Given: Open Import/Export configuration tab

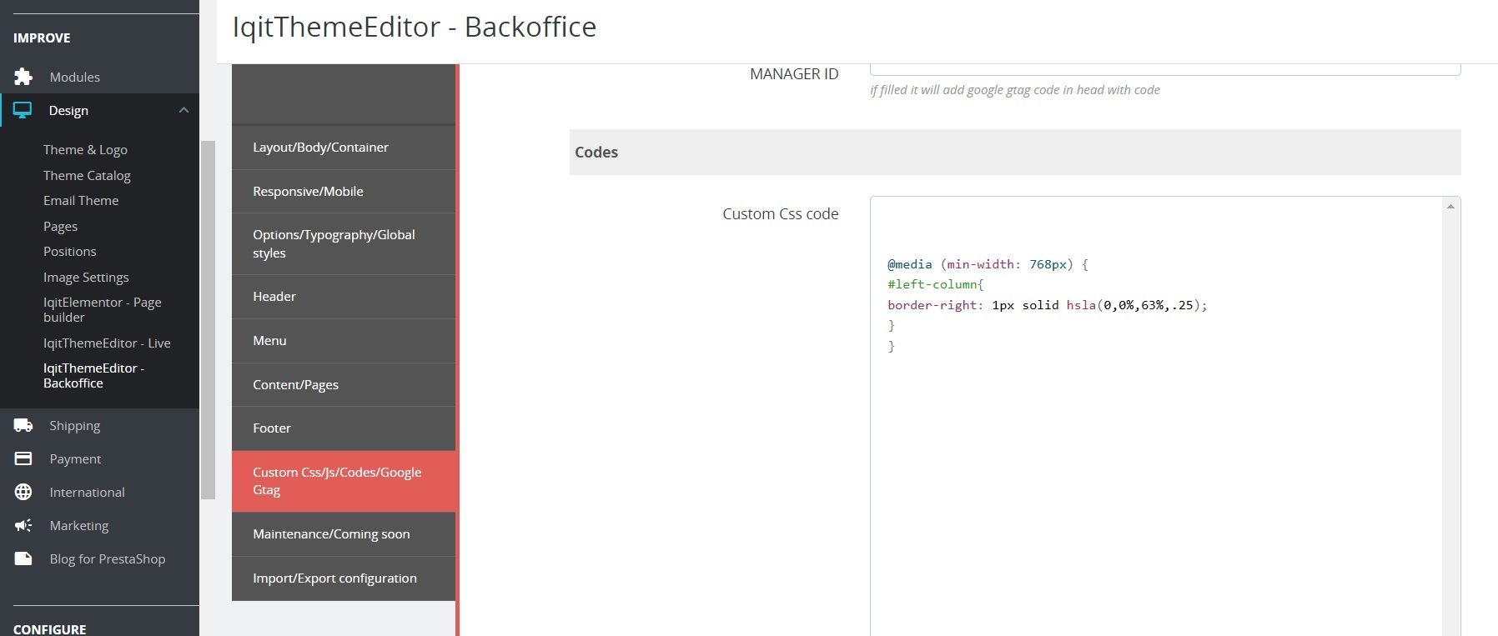Looking at the screenshot, I should pos(344,578).
